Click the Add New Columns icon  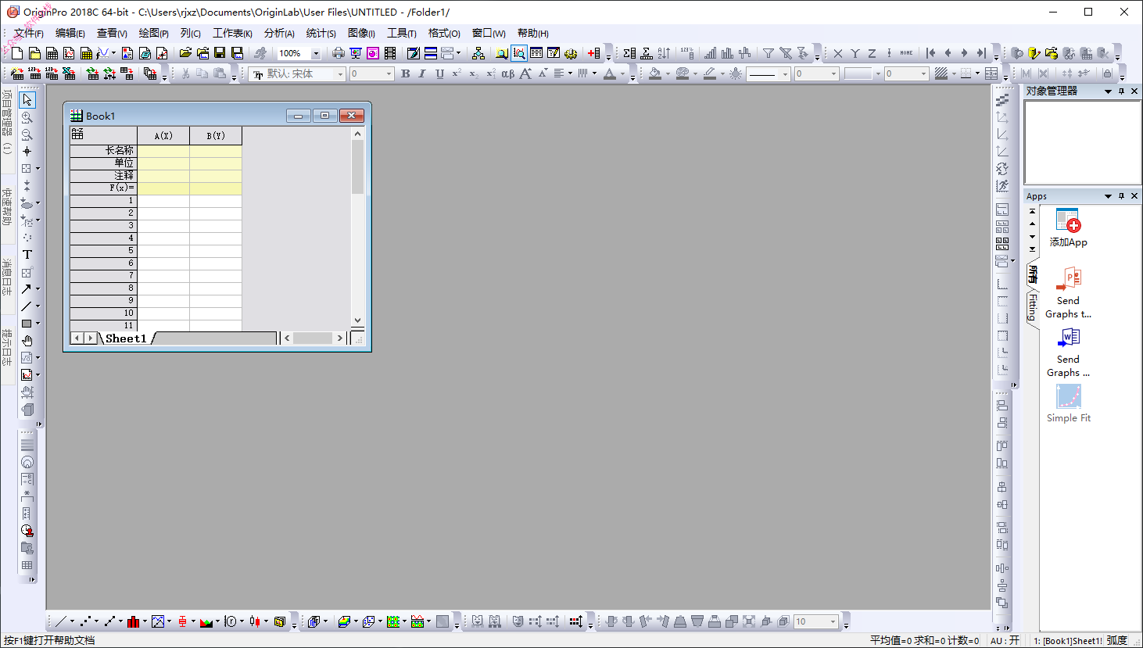coord(594,53)
